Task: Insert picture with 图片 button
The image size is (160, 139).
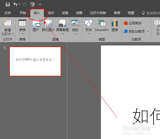Action: tap(36, 25)
